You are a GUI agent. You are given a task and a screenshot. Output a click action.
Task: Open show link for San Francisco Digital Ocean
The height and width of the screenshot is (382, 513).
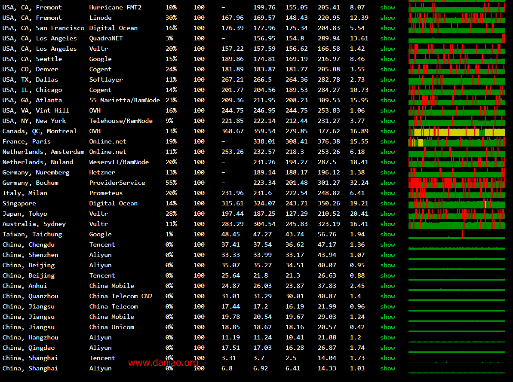point(387,28)
